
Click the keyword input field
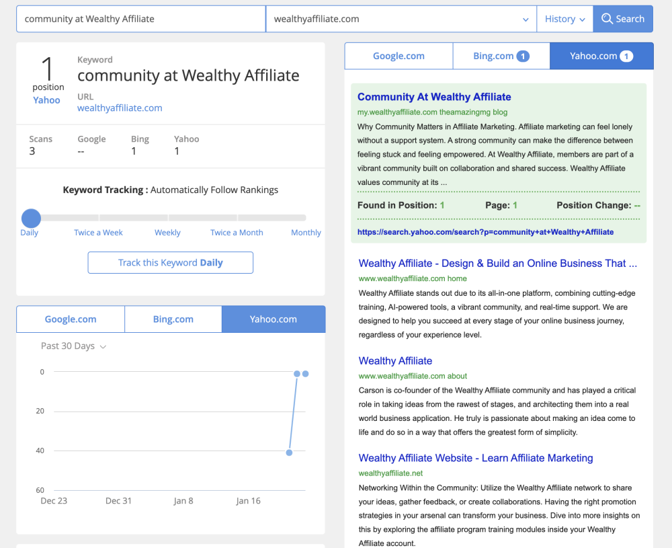point(141,19)
